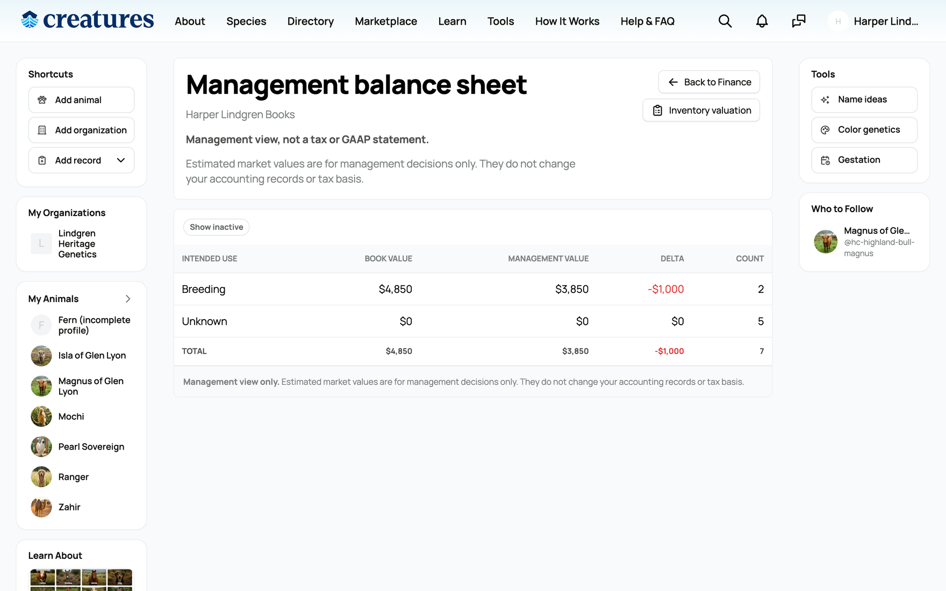Click Breeding book value $4,850
Screen dimensions: 946x591
(395, 289)
